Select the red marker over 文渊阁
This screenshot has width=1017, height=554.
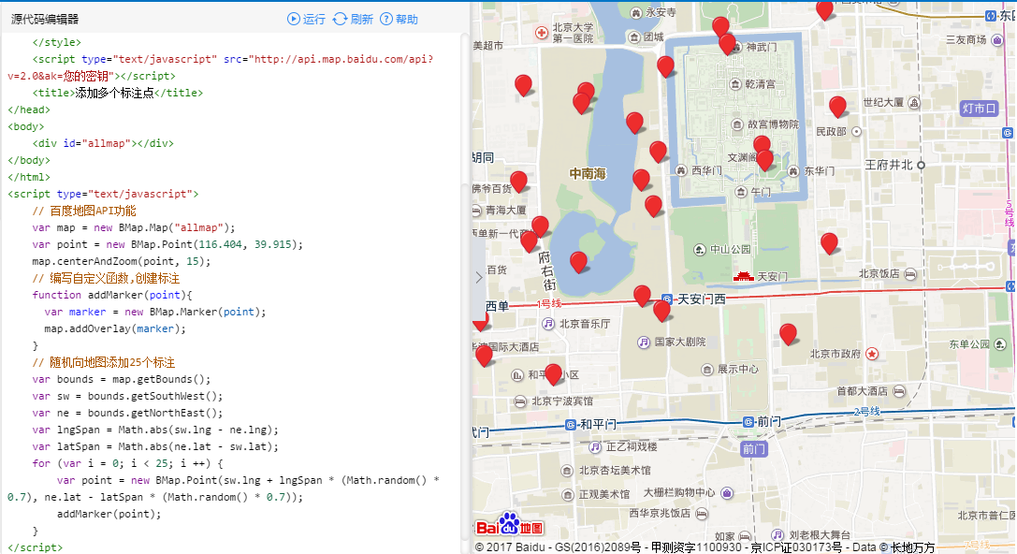764,160
